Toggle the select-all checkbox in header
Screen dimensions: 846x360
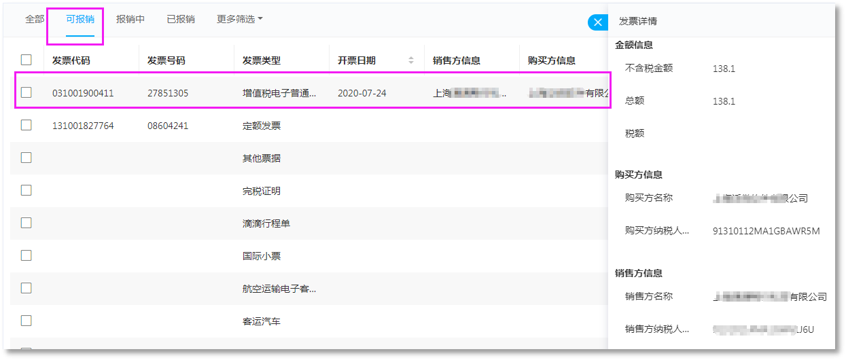(27, 60)
